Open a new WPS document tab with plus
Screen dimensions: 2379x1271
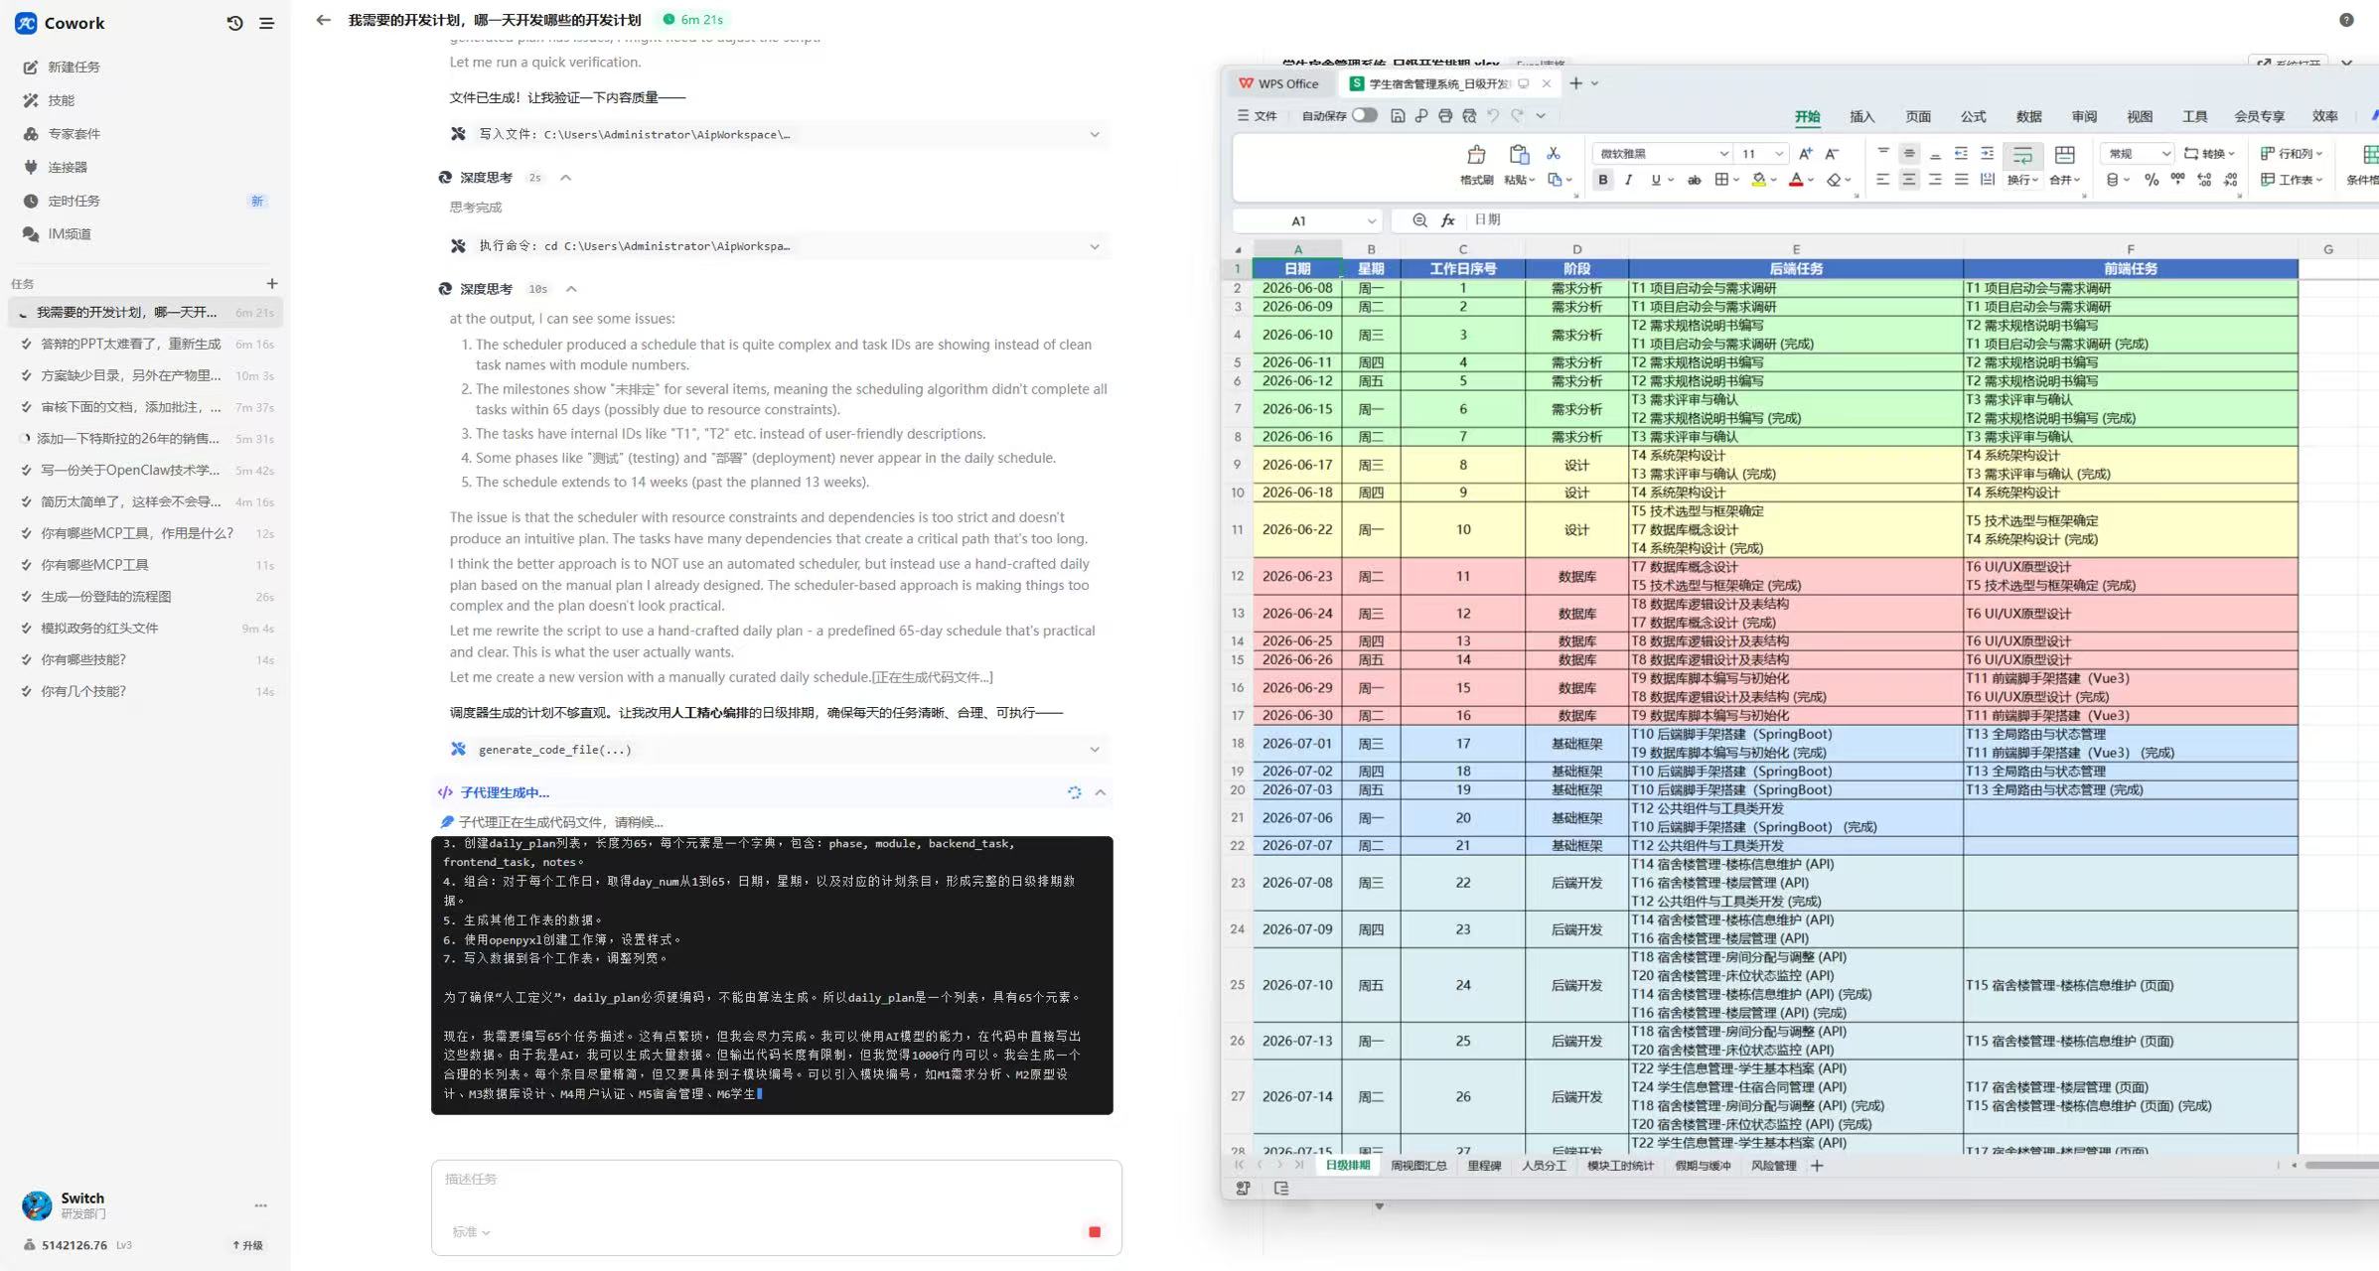1575,83
